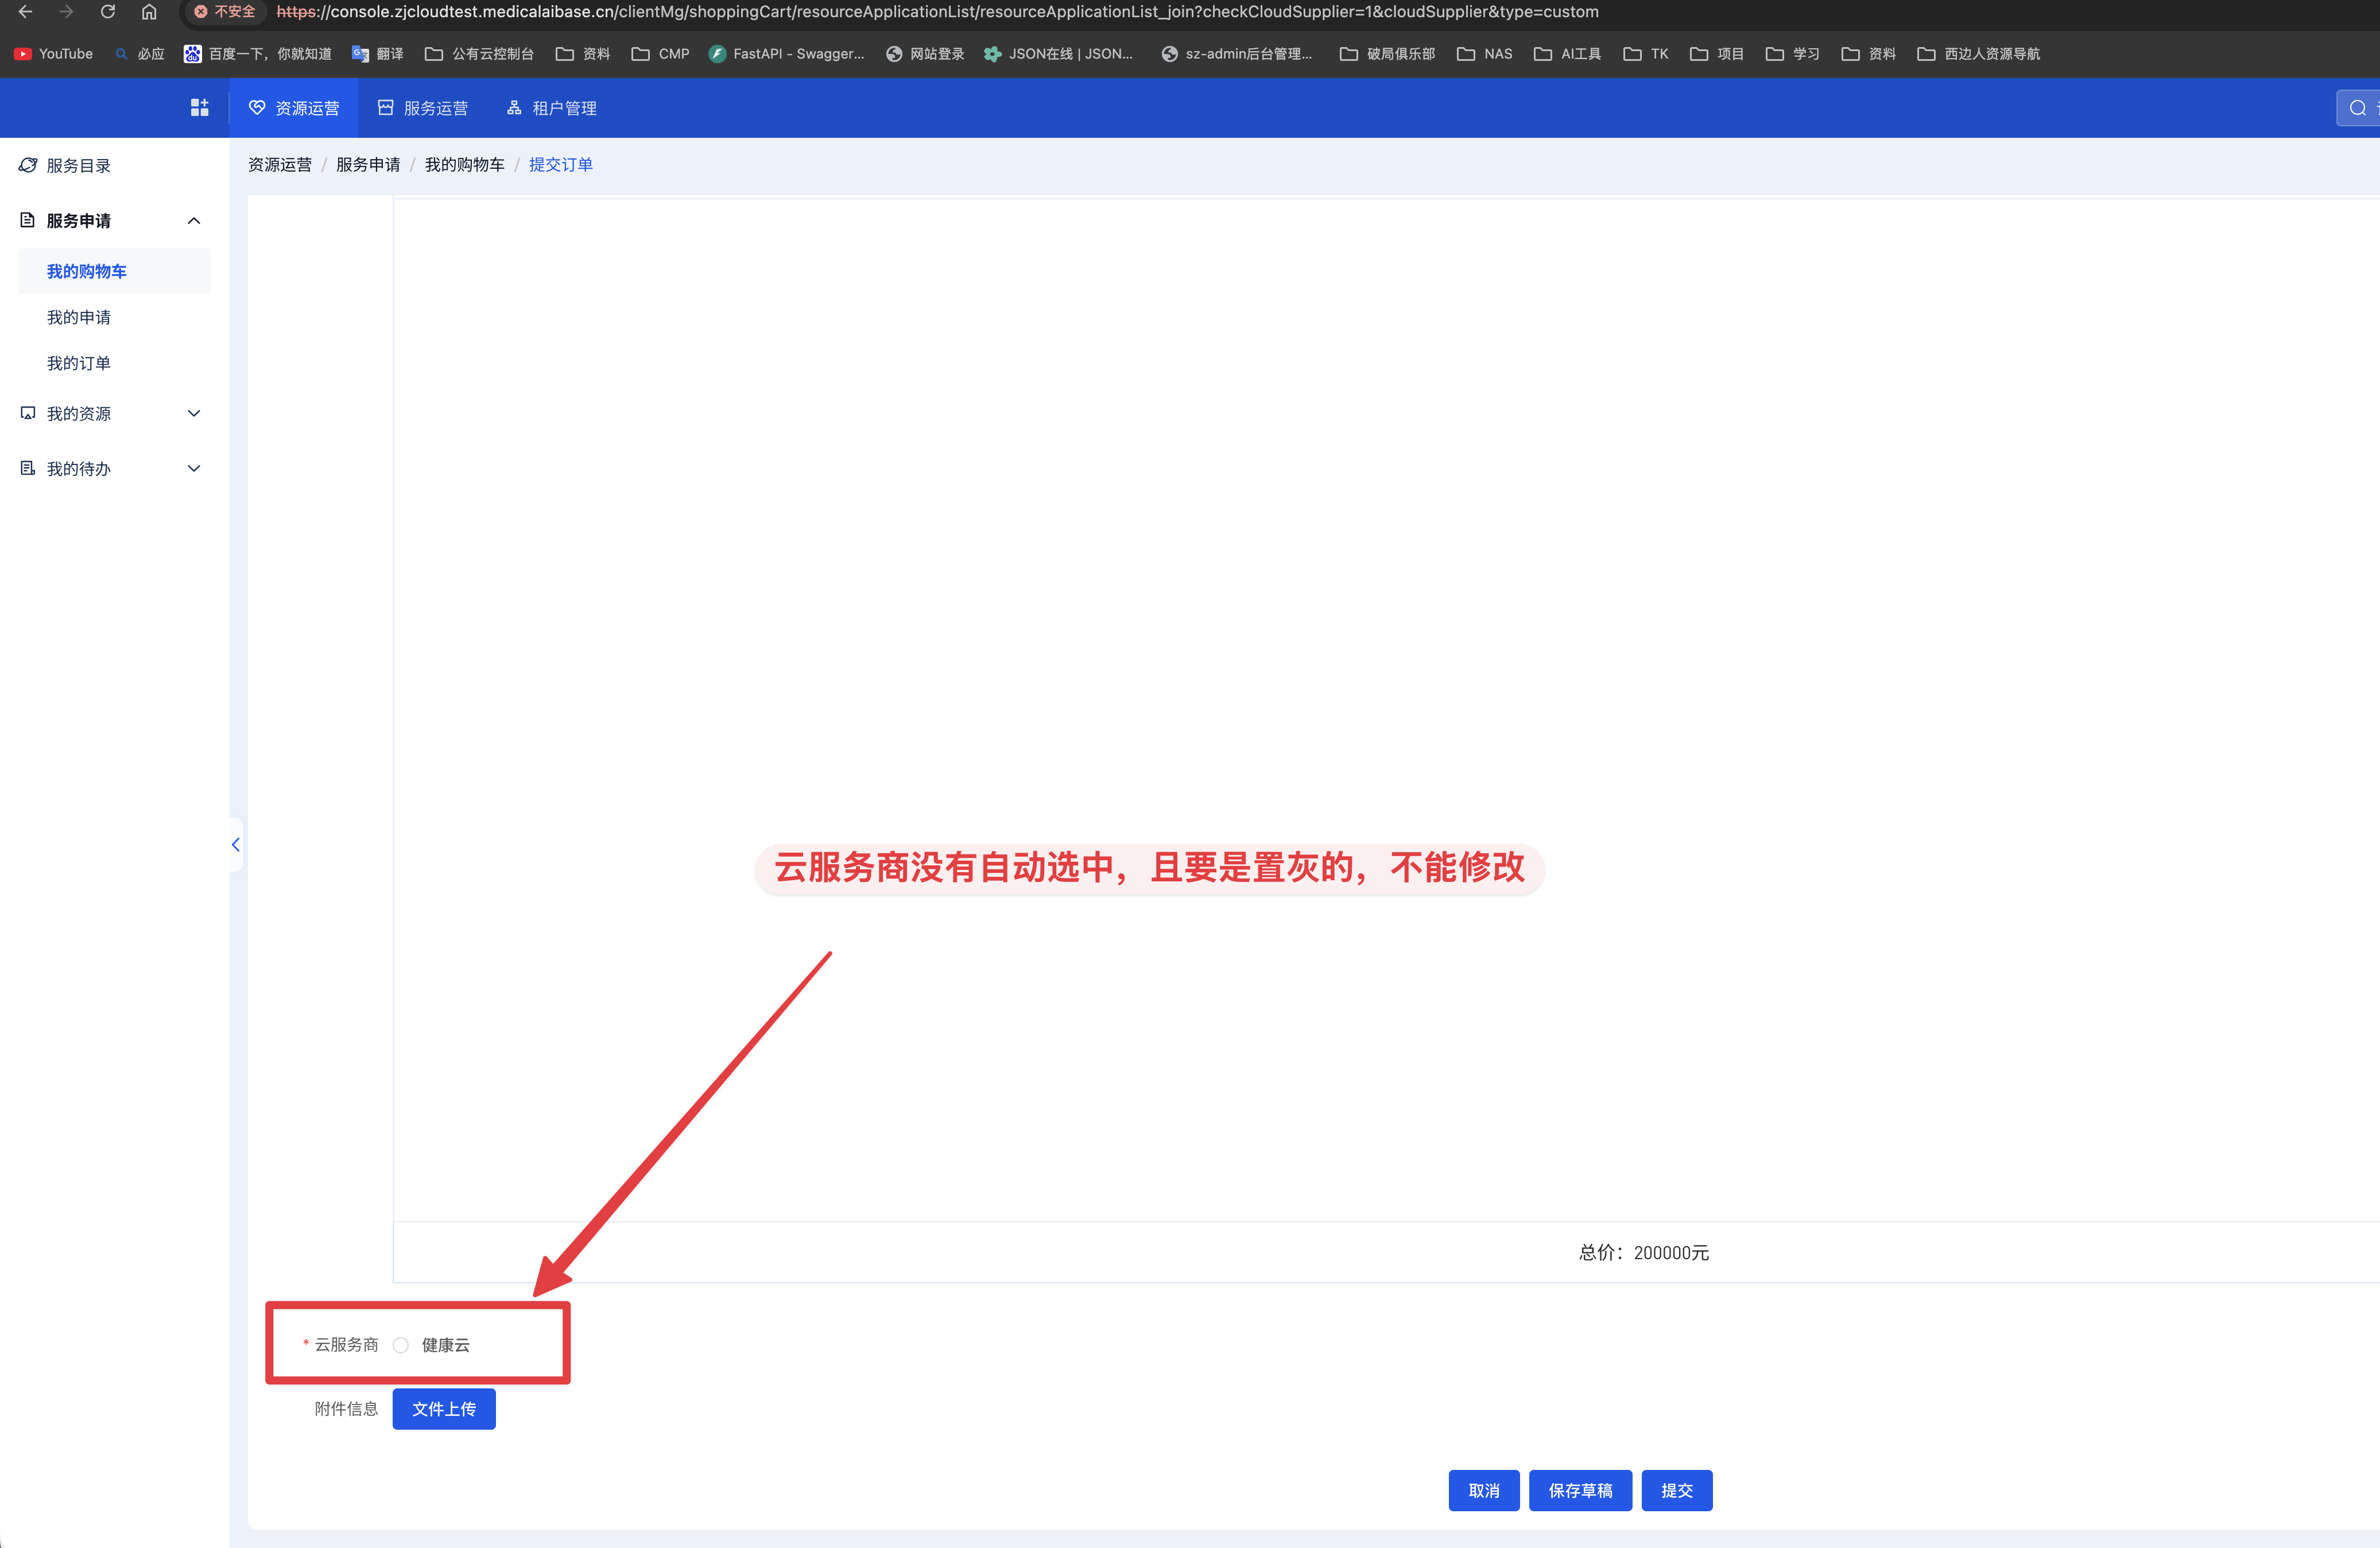Image resolution: width=2380 pixels, height=1548 pixels.
Task: Click the browser home icon
Action: 149,12
